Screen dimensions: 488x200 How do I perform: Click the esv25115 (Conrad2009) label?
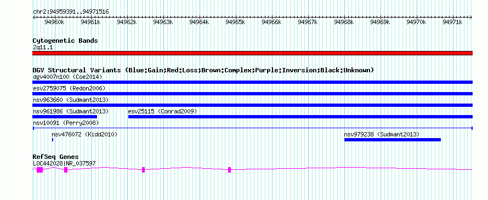click(x=162, y=111)
